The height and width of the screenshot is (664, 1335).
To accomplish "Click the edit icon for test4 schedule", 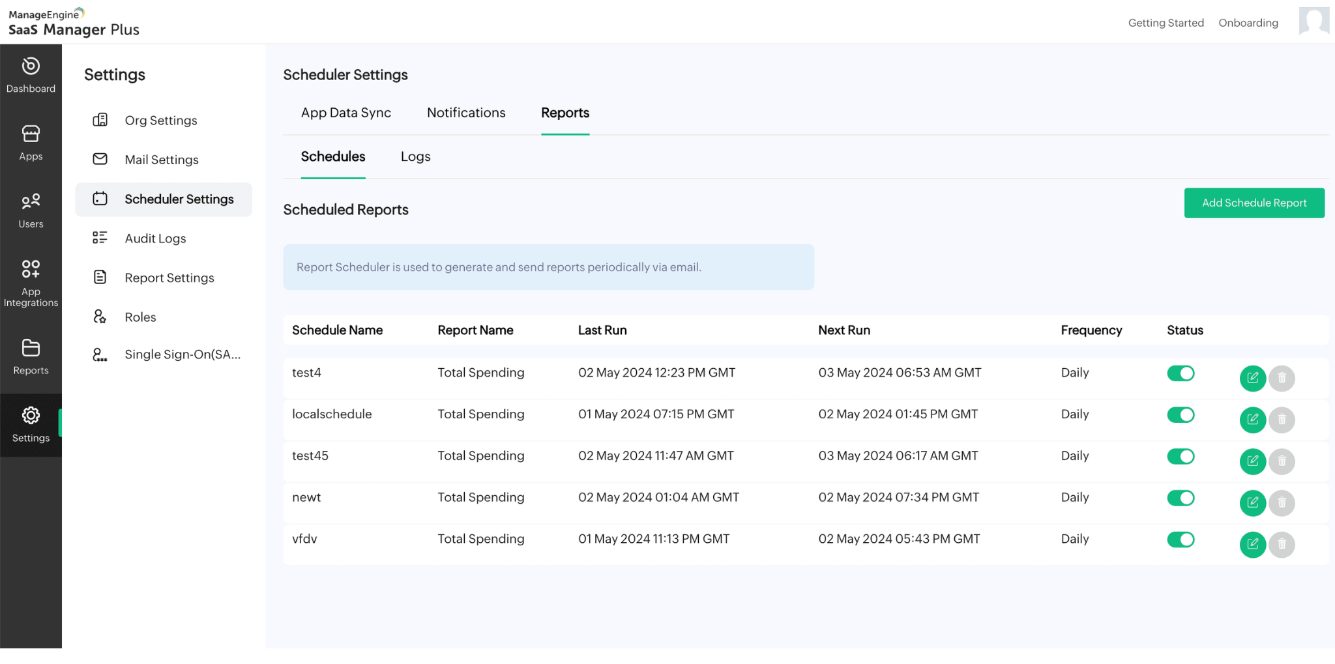I will 1252,378.
